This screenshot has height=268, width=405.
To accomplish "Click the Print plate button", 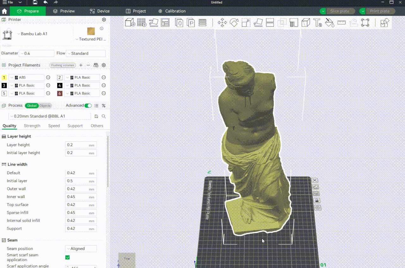I will tap(380, 11).
